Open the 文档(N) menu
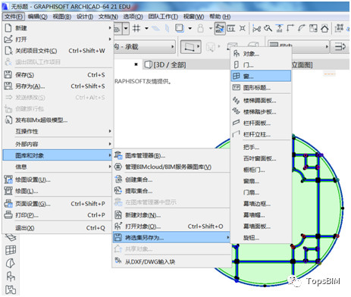 (108, 17)
